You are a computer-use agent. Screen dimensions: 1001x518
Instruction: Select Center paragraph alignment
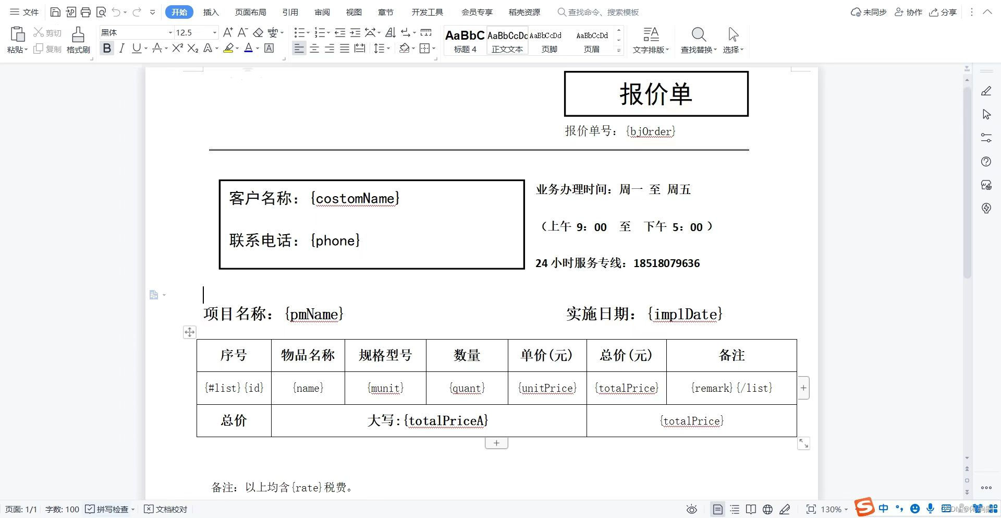[314, 49]
